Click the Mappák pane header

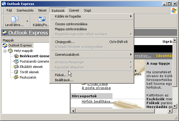[25, 40]
